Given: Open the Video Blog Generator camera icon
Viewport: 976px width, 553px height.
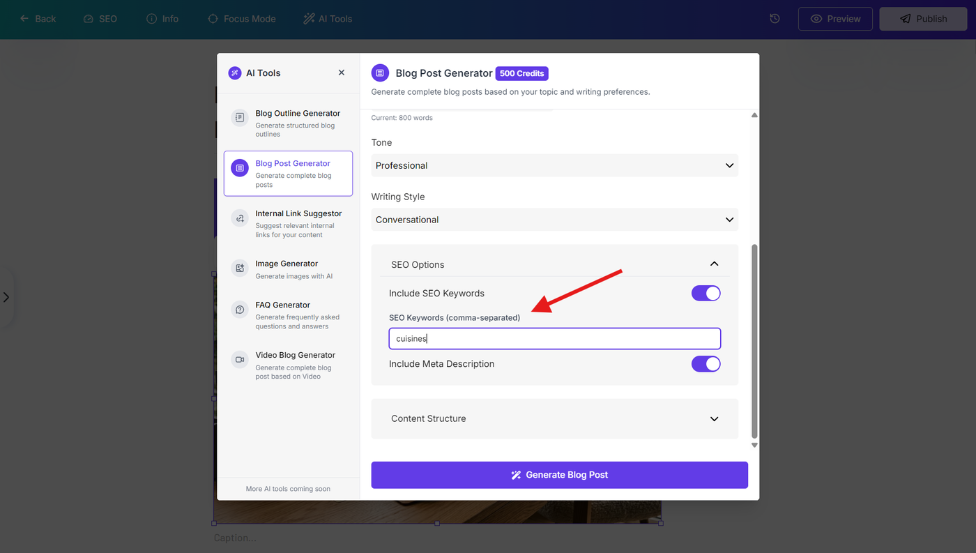Looking at the screenshot, I should point(240,359).
